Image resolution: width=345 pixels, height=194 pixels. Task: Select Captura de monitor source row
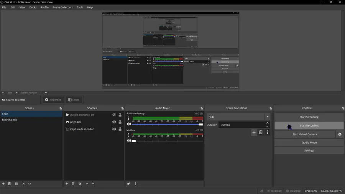94,129
